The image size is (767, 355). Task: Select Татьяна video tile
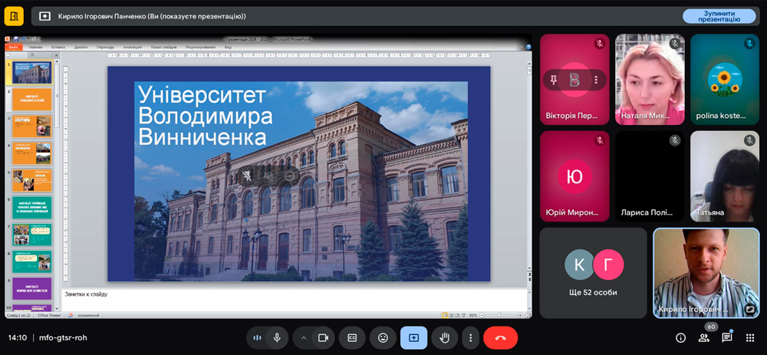725,176
